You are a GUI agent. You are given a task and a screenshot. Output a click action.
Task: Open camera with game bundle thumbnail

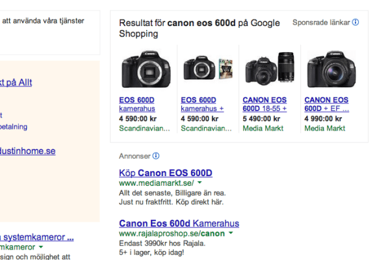coord(208,69)
